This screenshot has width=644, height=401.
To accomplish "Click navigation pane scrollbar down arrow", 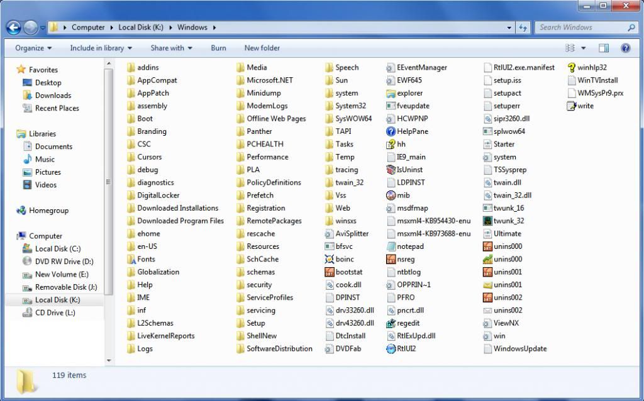I will point(109,360).
